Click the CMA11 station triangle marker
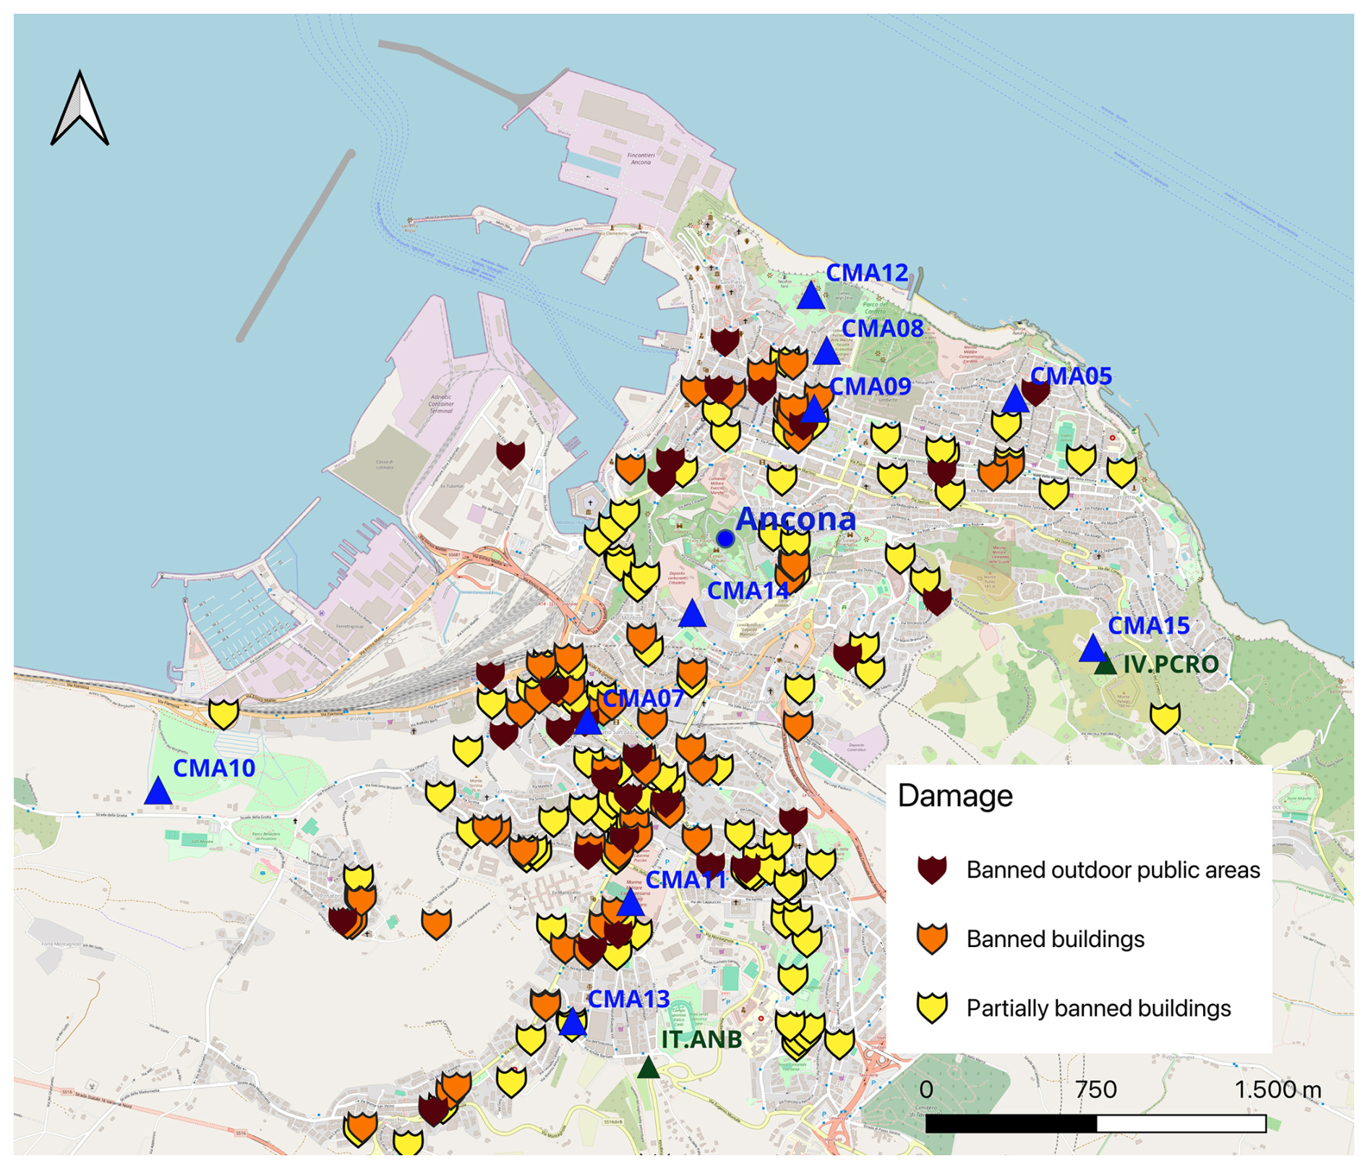The height and width of the screenshot is (1169, 1368). tap(630, 904)
